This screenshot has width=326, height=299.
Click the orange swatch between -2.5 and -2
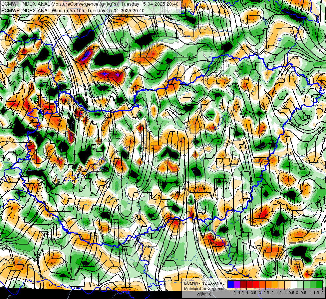(269, 284)
